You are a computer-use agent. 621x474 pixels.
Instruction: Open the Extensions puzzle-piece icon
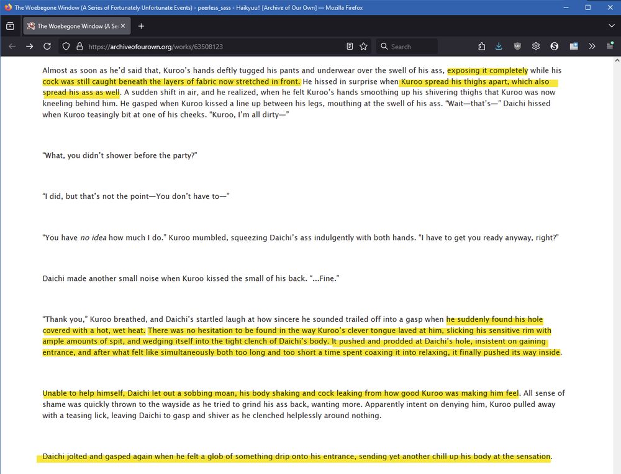coord(481,46)
